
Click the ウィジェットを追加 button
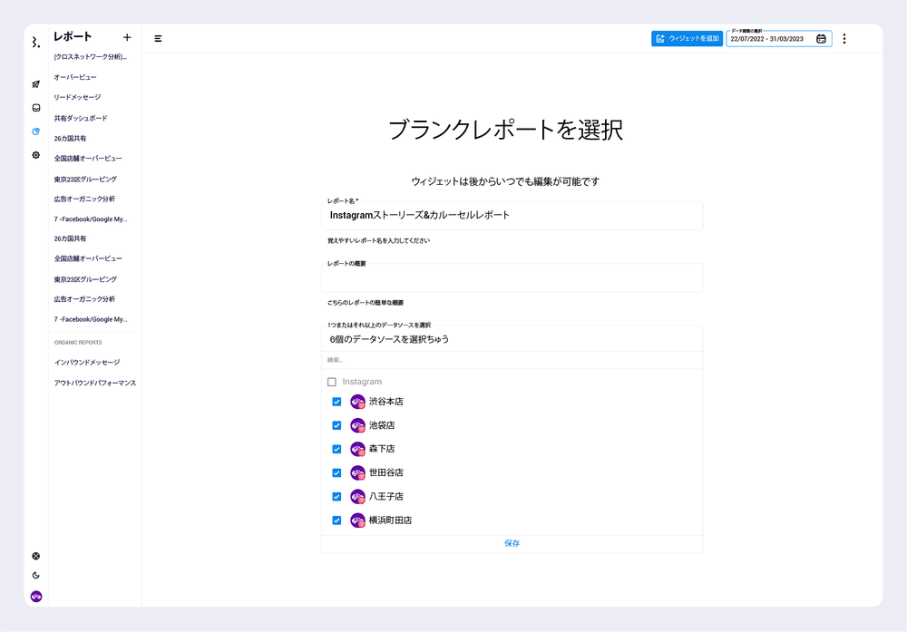(687, 39)
